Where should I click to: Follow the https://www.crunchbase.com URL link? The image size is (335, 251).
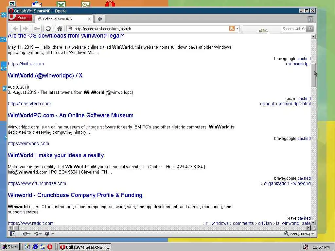[x=37, y=184]
